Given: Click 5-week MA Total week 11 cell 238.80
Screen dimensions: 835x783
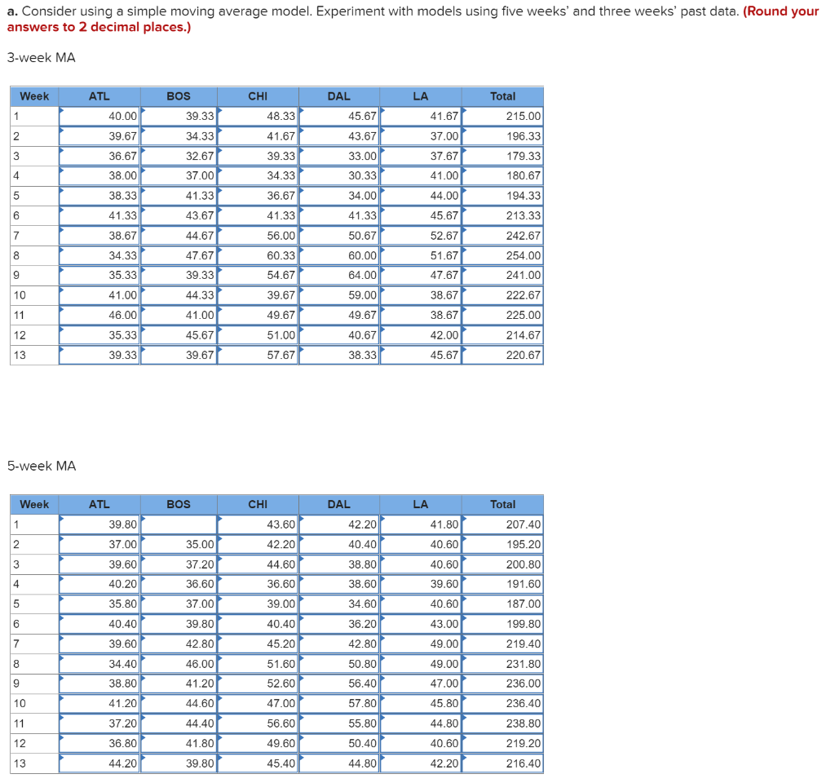Looking at the screenshot, I should pyautogui.click(x=502, y=724).
